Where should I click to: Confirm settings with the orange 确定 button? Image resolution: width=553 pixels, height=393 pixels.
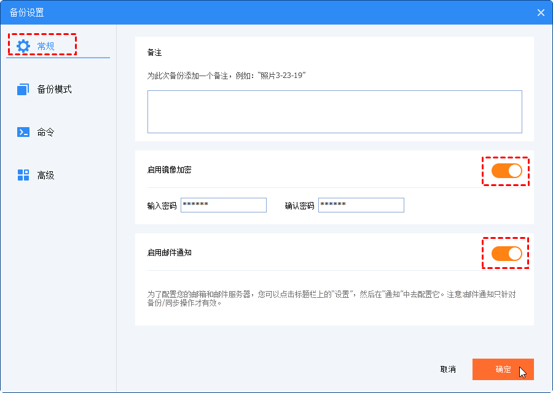pyautogui.click(x=503, y=369)
